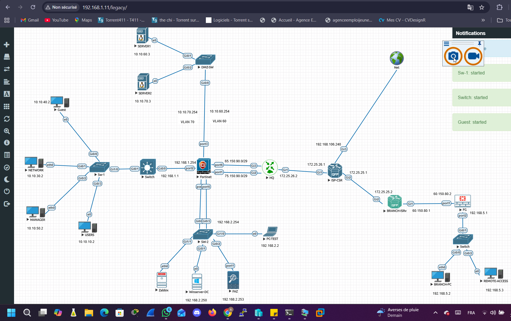Select the HQ router node
Screen dimensions: 511x321
pos(270,167)
